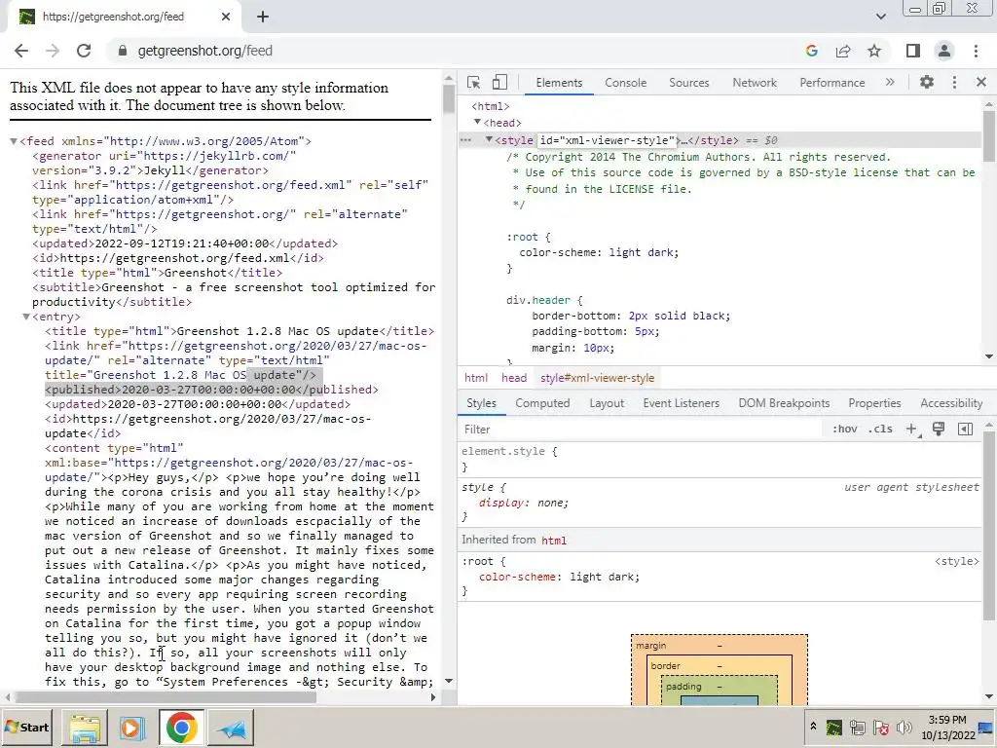Viewport: 997px width, 748px height.
Task: Go forward in browser history
Action: coord(53,51)
